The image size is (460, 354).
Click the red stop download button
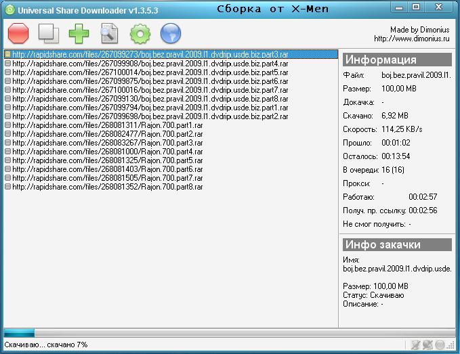[18, 33]
